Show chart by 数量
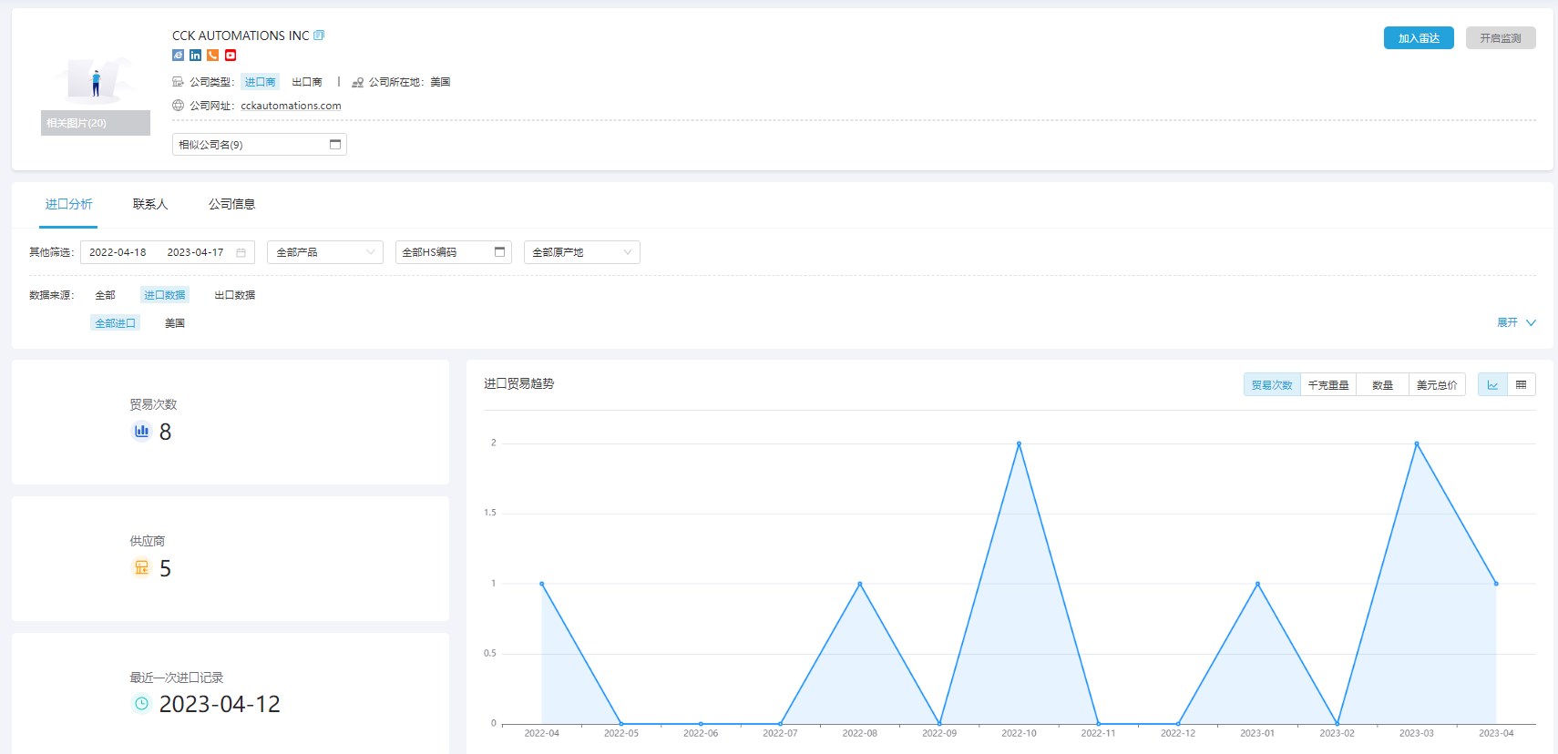1558x754 pixels. (1383, 385)
